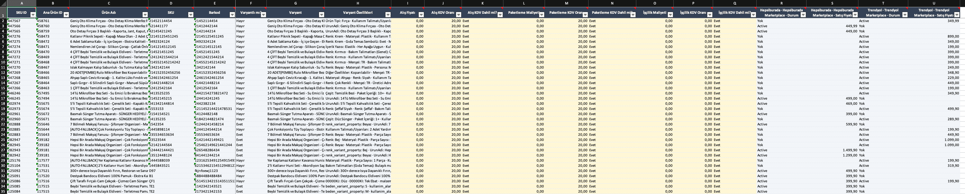Open the Varyant column G filter dropdown
The width and height of the screenshot is (965, 194).
click(x=321, y=15)
